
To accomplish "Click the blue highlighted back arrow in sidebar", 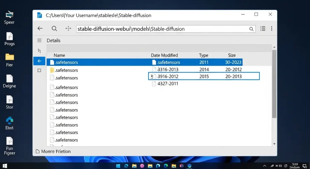I will coord(39,61).
